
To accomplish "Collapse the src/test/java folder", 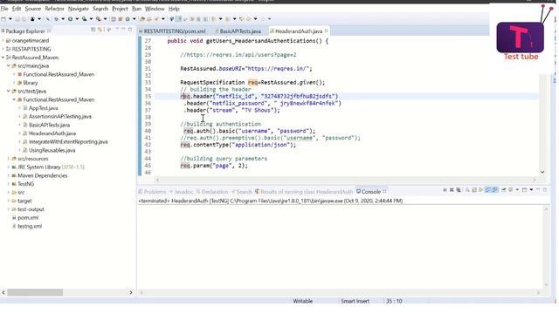I will [9, 91].
